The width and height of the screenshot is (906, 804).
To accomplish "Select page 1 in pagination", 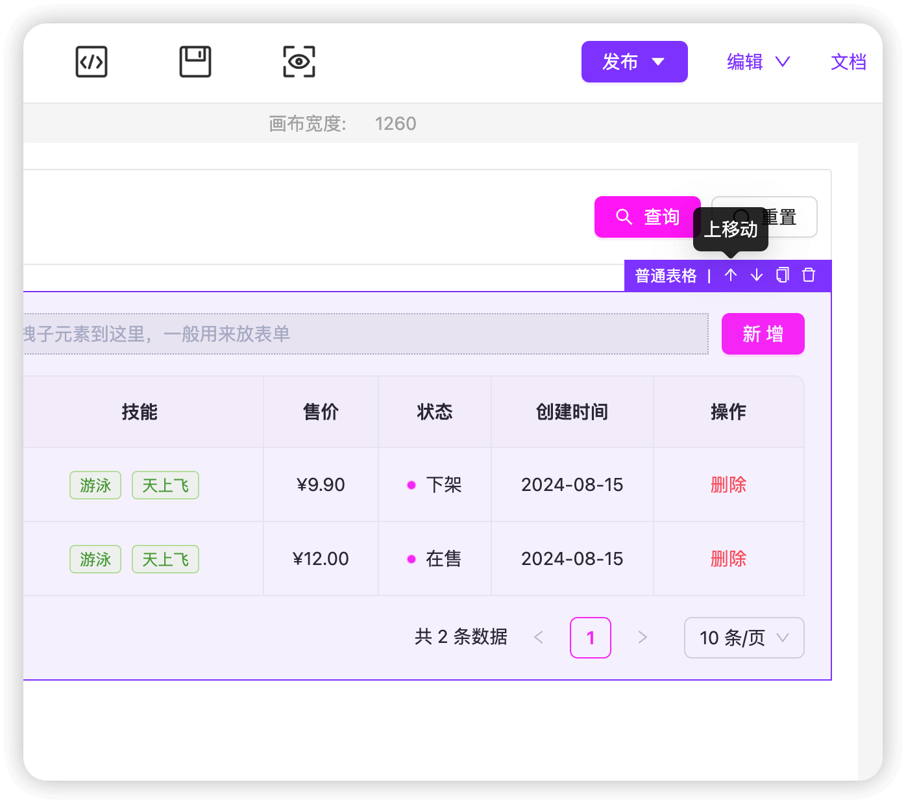I will click(591, 638).
